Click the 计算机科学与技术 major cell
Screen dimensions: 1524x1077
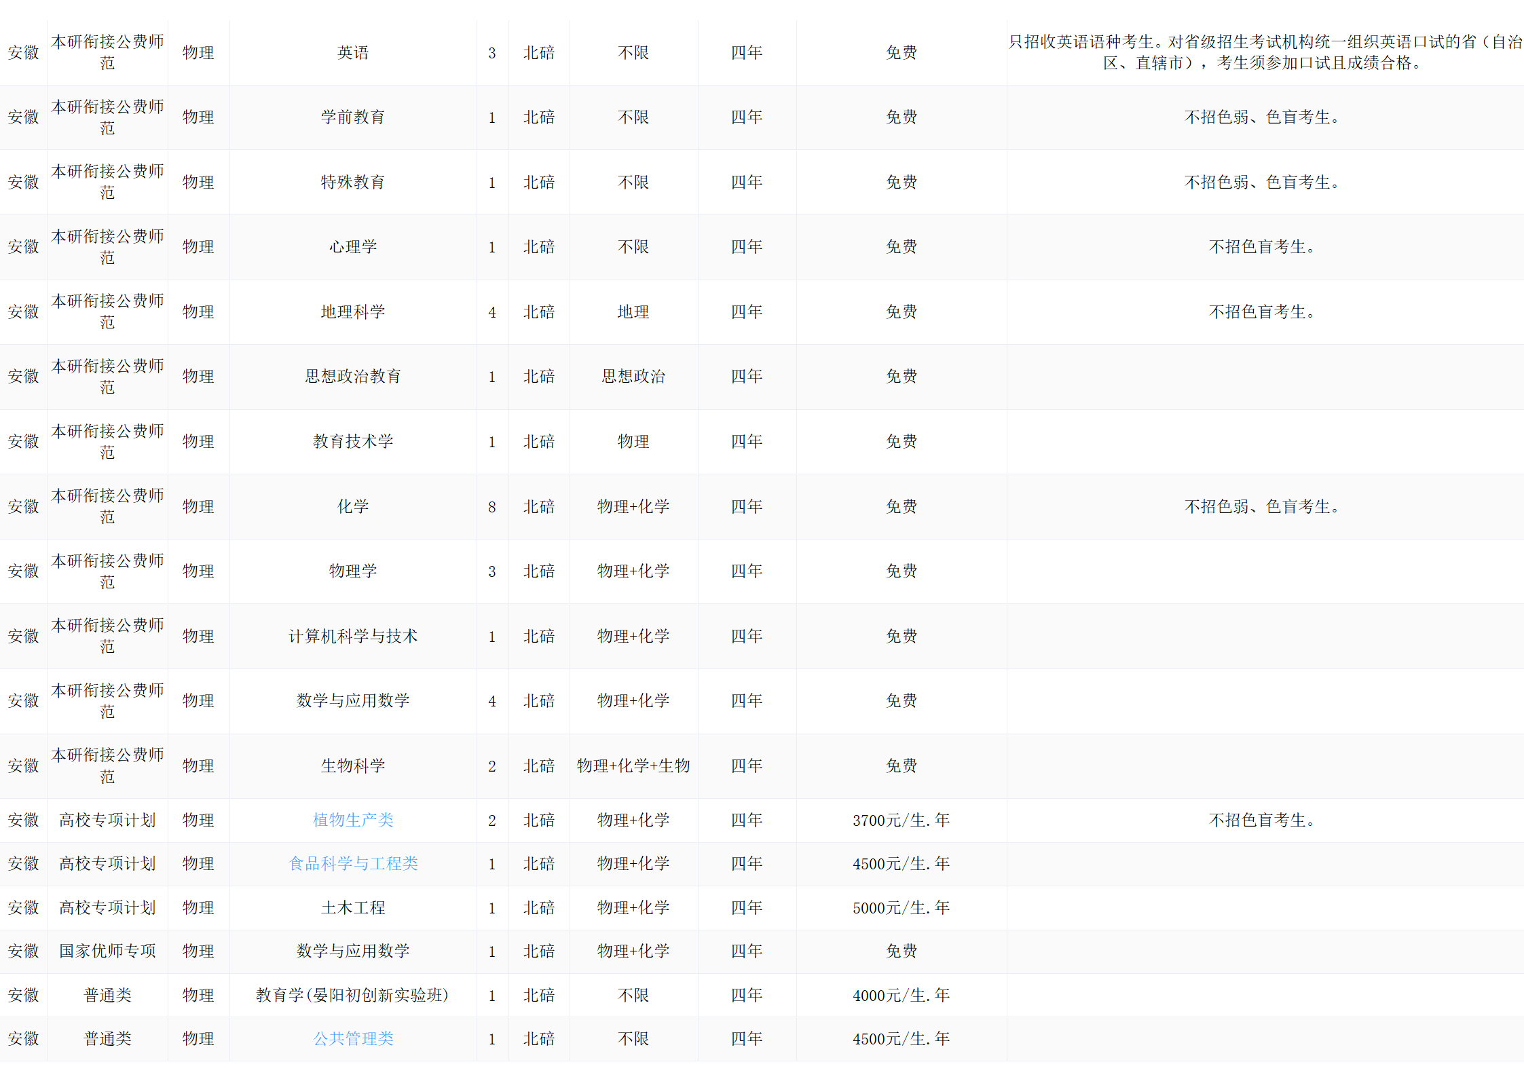(353, 636)
